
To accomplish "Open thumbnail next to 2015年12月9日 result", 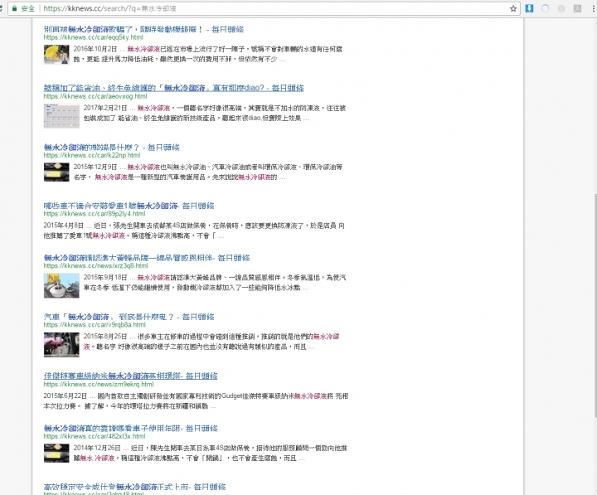I will [x=56, y=172].
